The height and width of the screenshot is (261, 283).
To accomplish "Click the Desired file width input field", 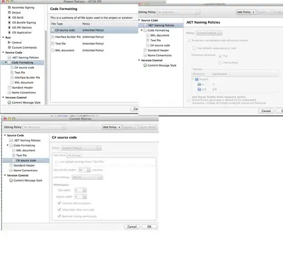I will (83, 170).
